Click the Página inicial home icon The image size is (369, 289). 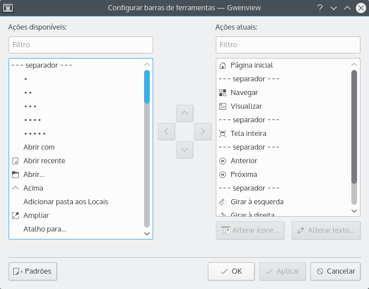coord(223,65)
